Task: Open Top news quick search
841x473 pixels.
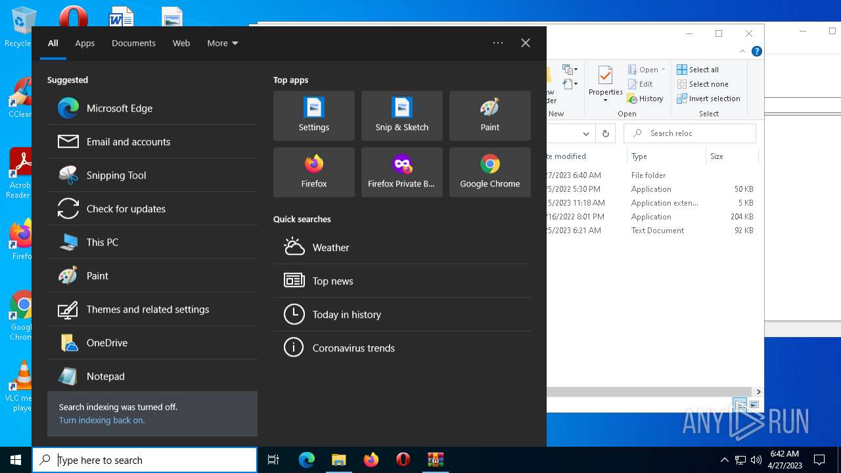Action: click(402, 281)
